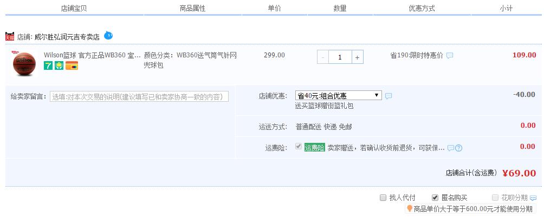This screenshot has height=217, width=544.
Task: Check the 找人代付 checkbox
Action: pos(383,198)
